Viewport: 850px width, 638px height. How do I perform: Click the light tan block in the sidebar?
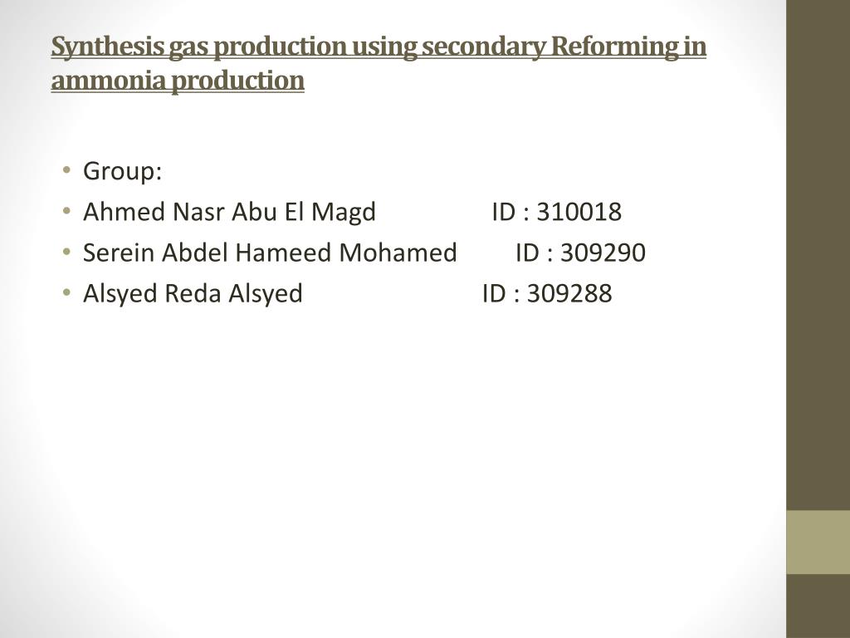(818, 542)
